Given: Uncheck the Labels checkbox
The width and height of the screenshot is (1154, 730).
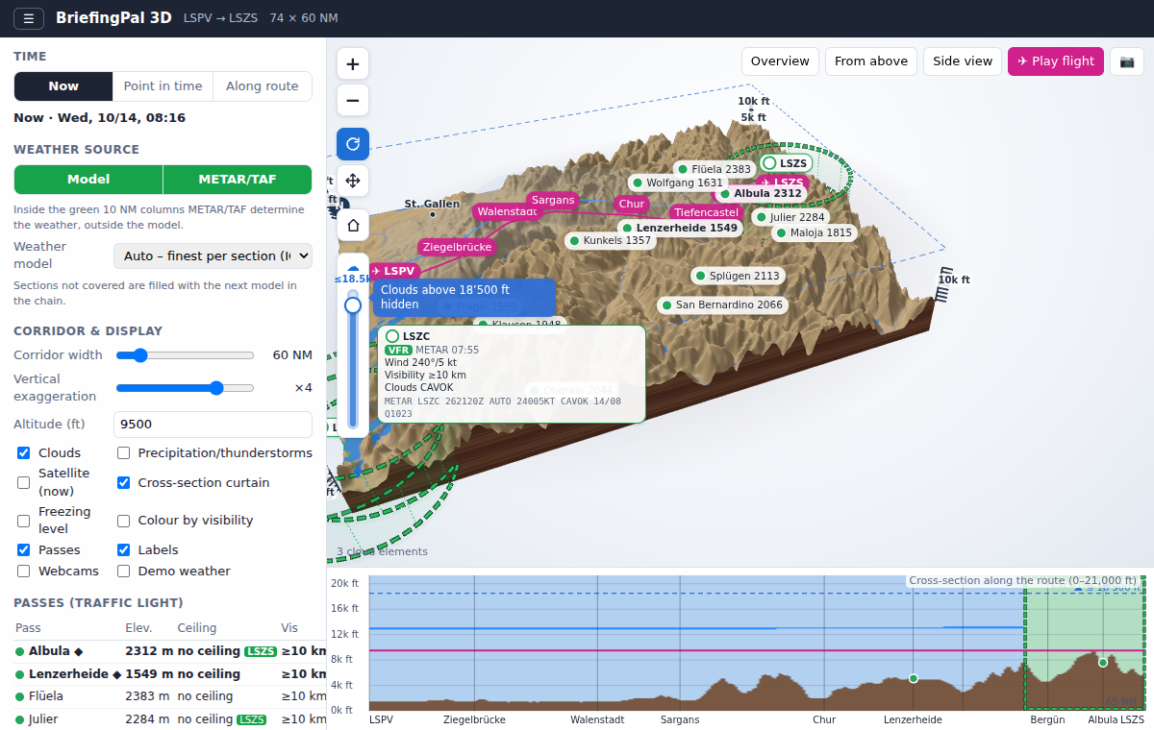Looking at the screenshot, I should [123, 549].
